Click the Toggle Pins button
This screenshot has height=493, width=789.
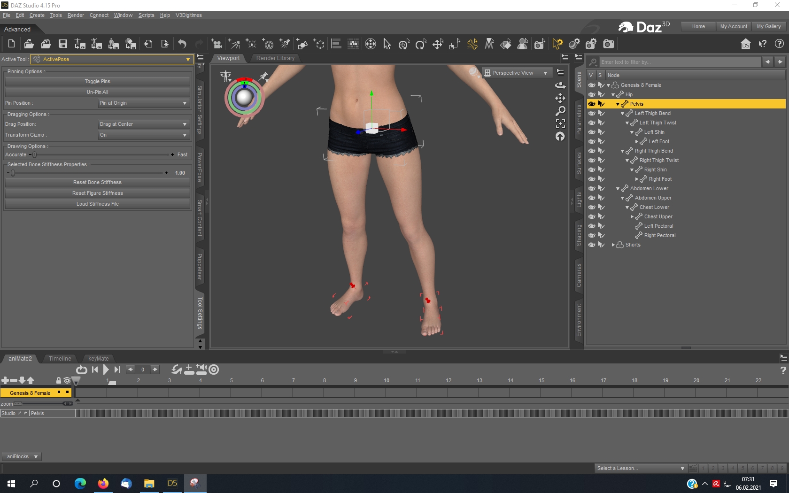(97, 82)
